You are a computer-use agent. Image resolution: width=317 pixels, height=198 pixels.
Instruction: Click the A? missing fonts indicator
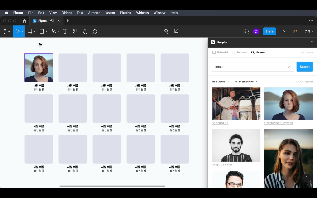pyautogui.click(x=295, y=31)
